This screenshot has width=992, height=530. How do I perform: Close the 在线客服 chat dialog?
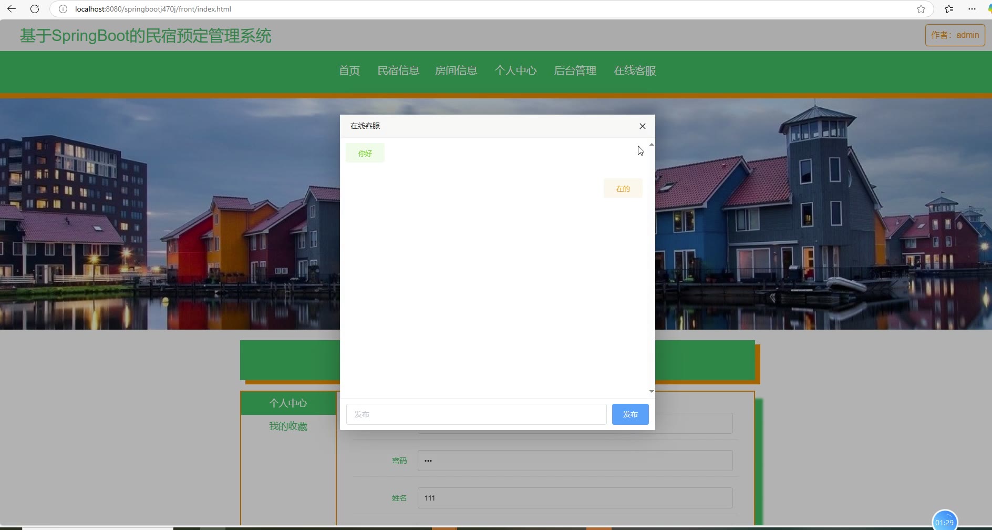tap(642, 126)
